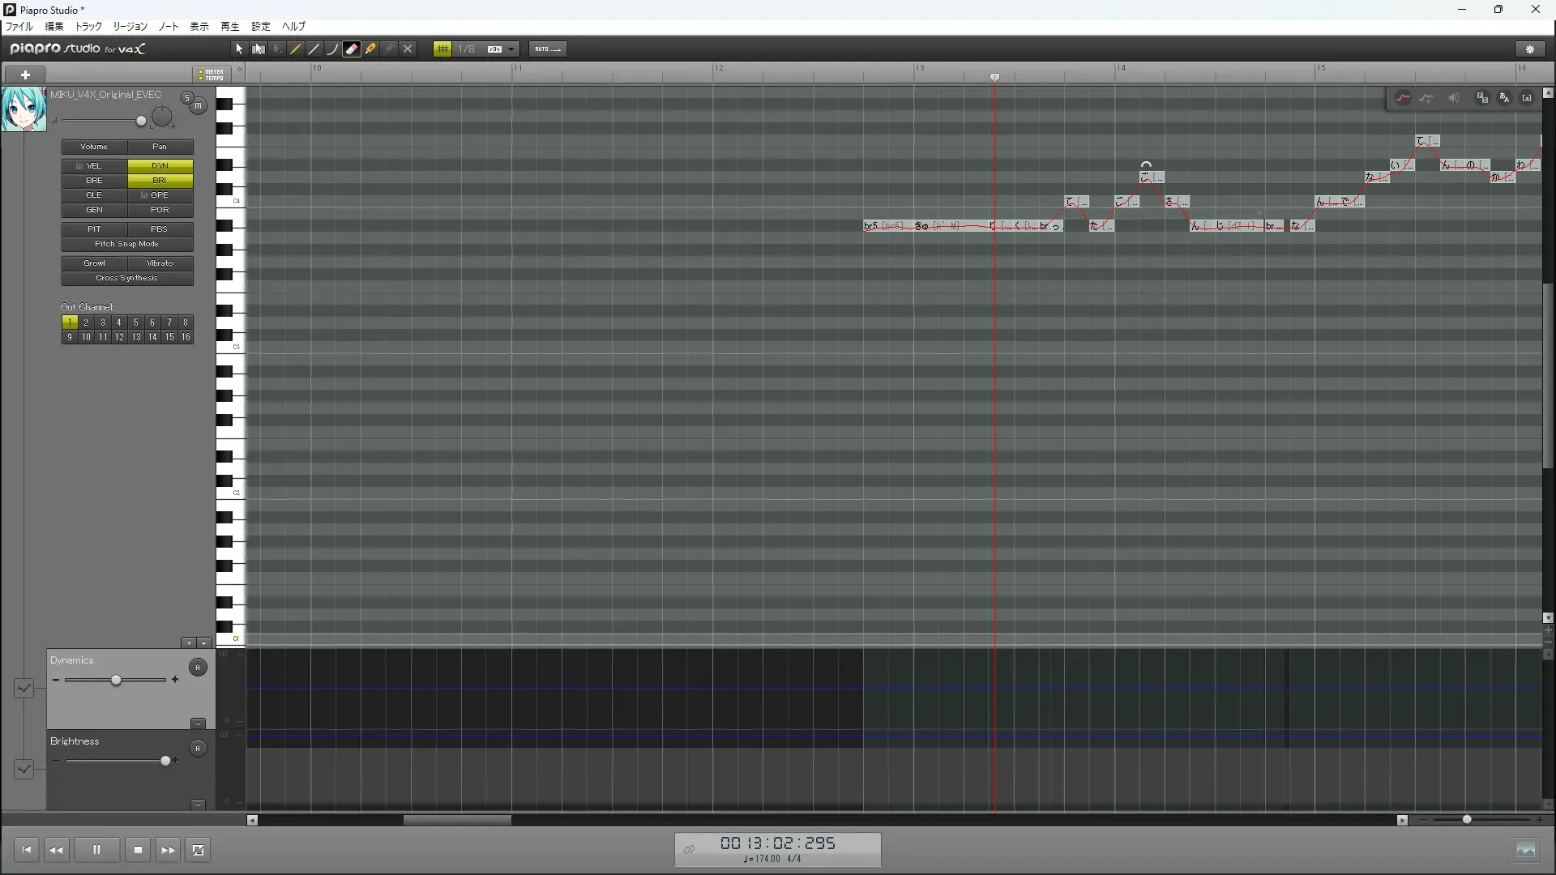1556x875 pixels.
Task: Toggle the pitch curve display icon
Action: (1403, 98)
